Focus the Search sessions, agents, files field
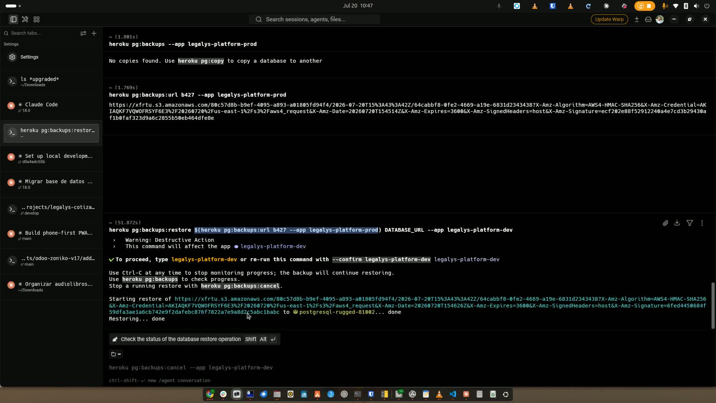Viewport: 716px width, 403px height. [x=315, y=19]
